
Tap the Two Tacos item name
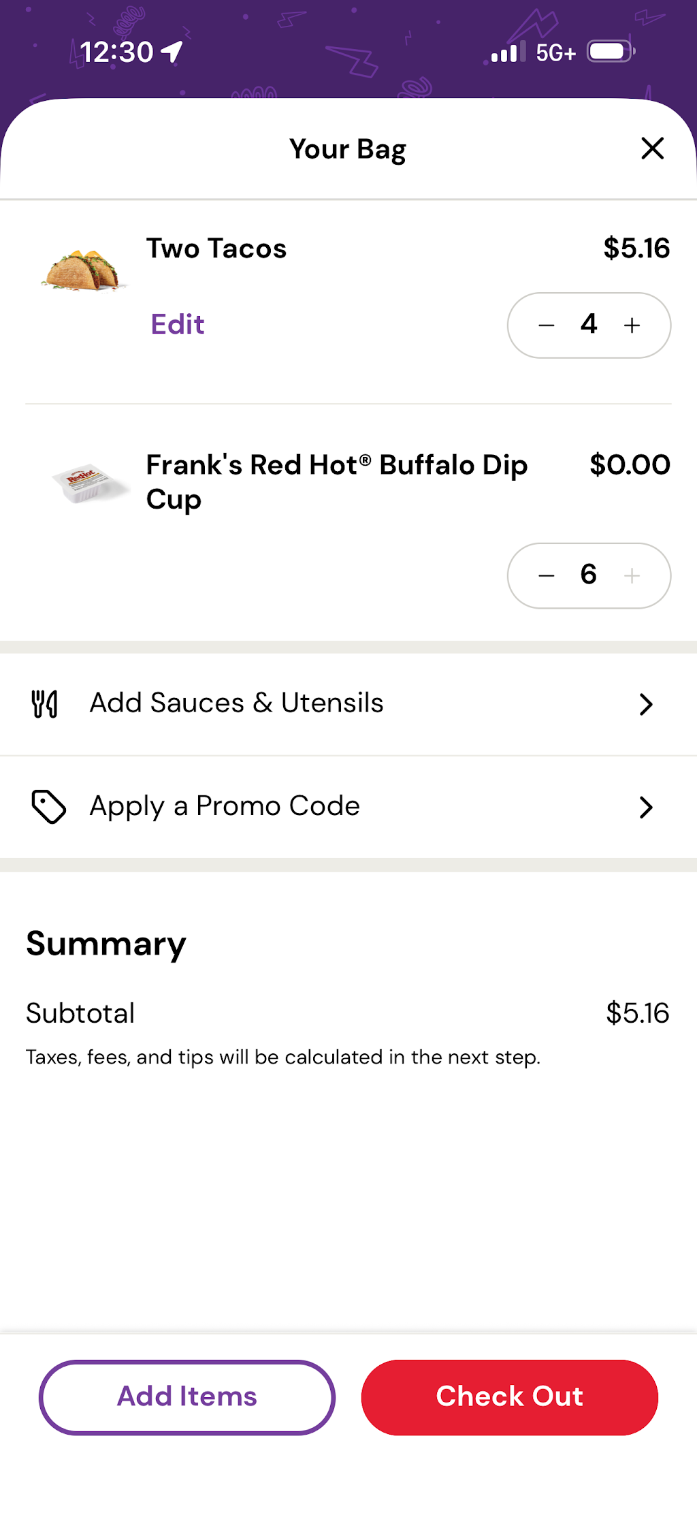coord(216,249)
